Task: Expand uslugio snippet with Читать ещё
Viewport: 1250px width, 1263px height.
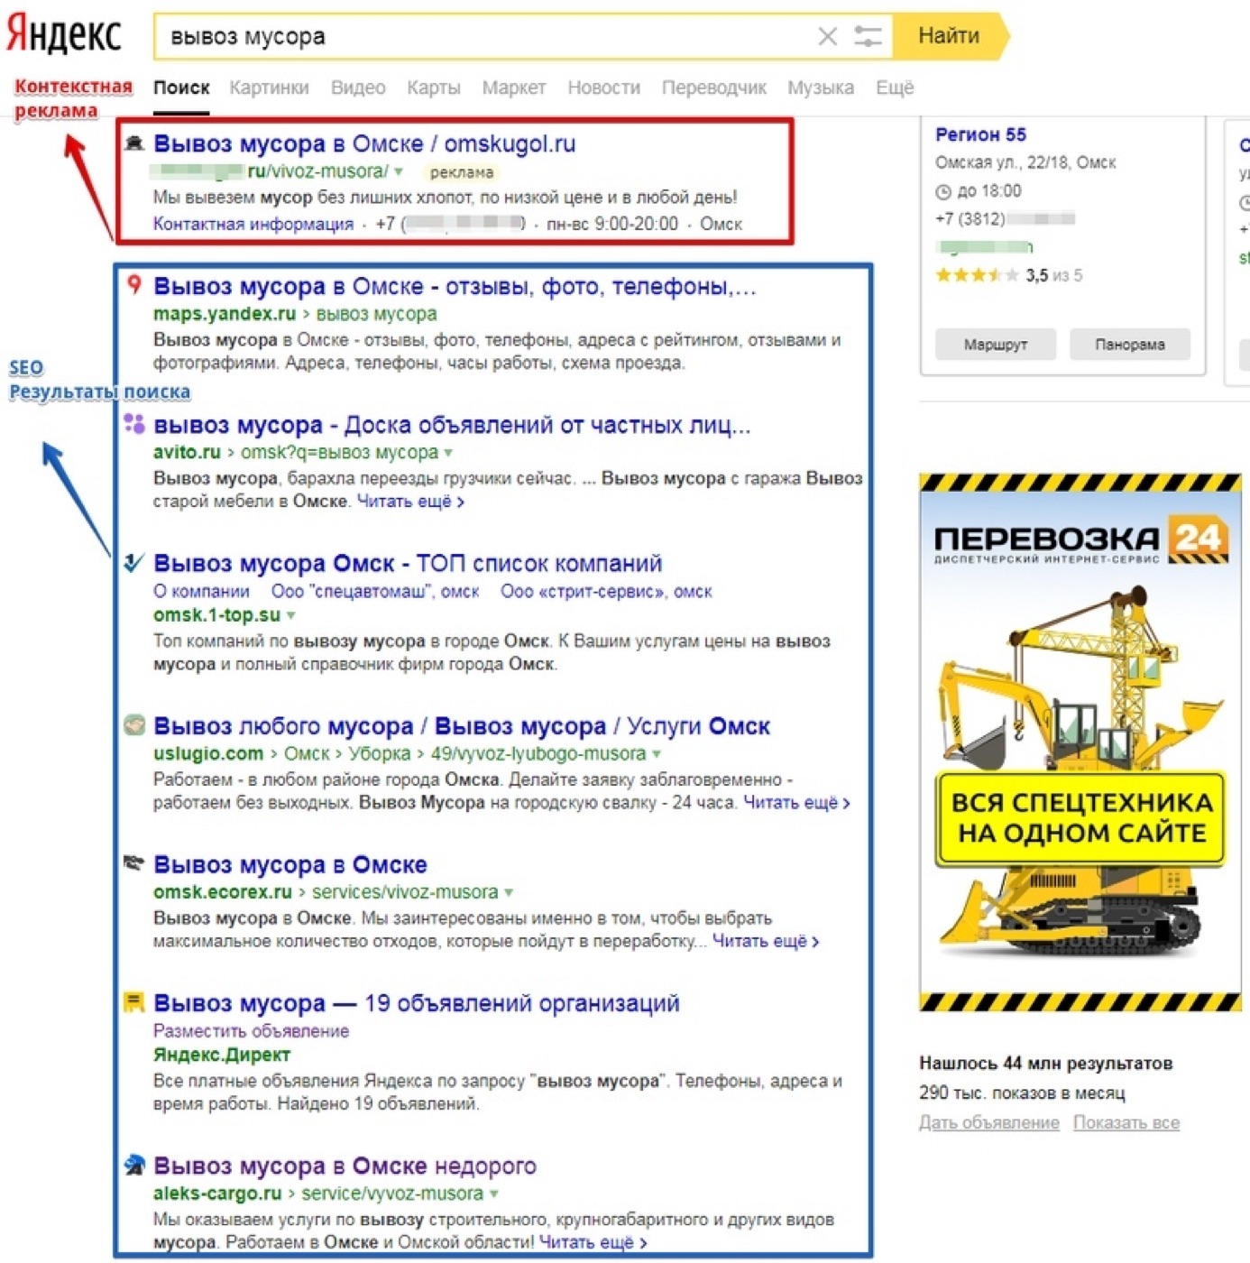Action: coord(796,803)
